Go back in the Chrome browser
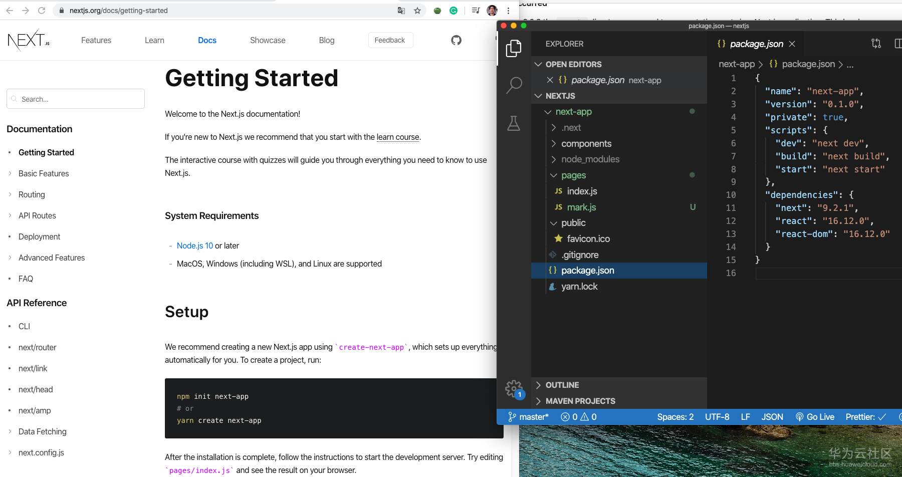 point(9,11)
